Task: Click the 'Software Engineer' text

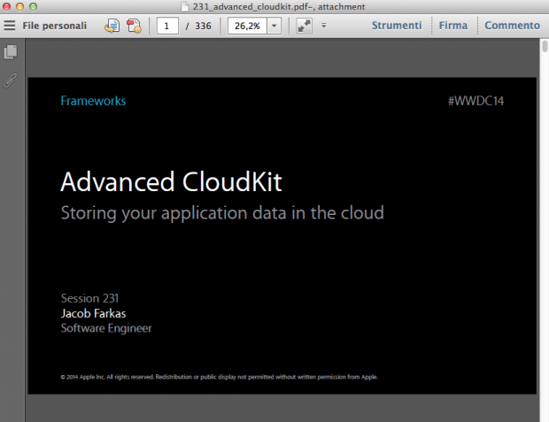Action: click(106, 328)
